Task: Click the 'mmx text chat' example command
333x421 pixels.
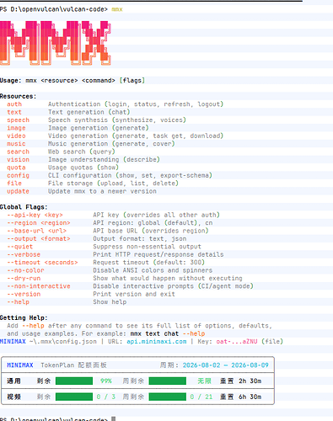Action: pos(154,333)
